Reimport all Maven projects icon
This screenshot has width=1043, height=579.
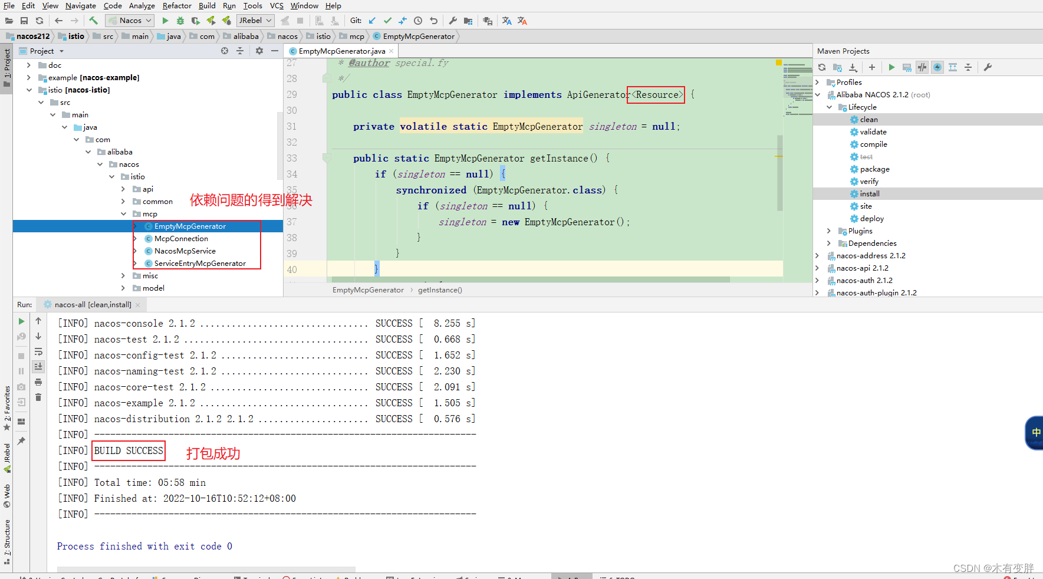click(822, 67)
